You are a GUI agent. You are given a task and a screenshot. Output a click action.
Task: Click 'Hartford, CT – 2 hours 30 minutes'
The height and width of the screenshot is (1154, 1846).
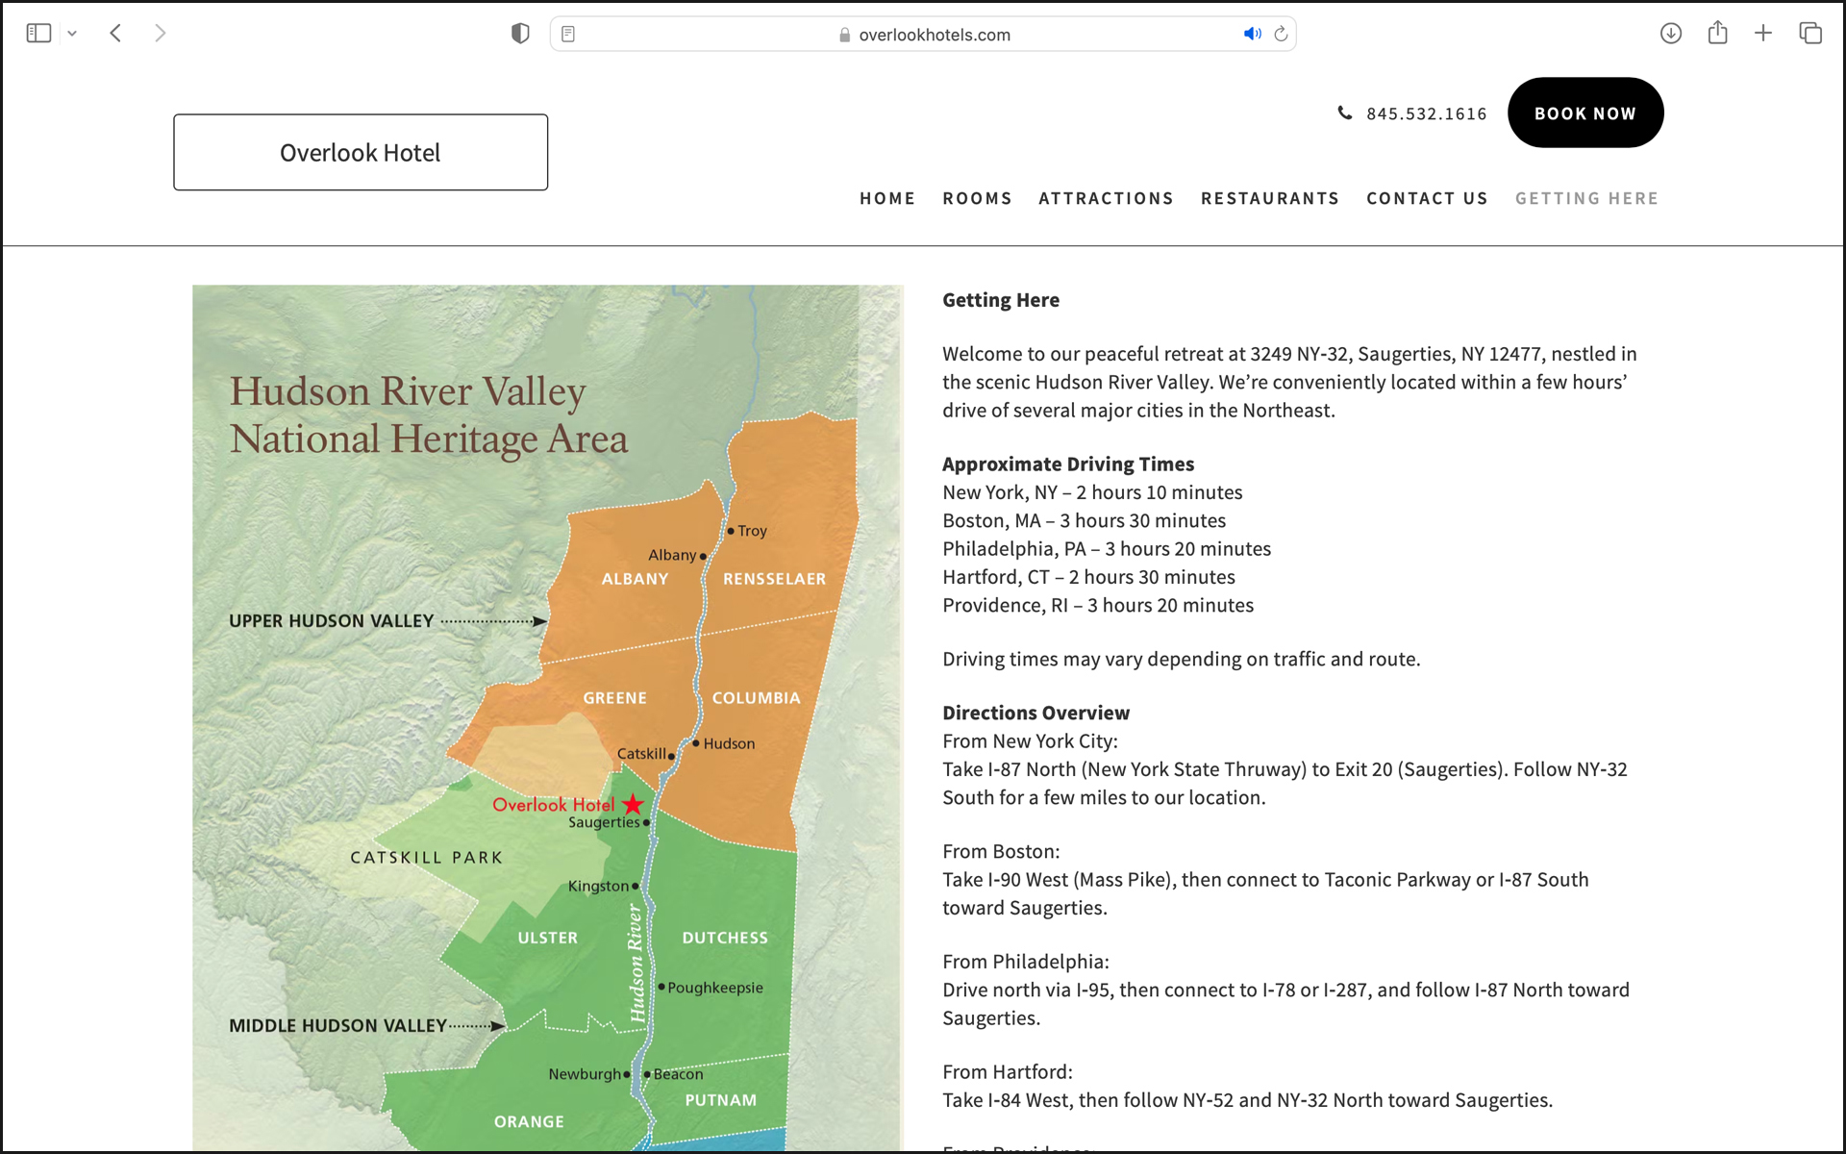tap(1088, 577)
